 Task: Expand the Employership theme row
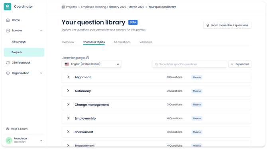click(x=68, y=118)
